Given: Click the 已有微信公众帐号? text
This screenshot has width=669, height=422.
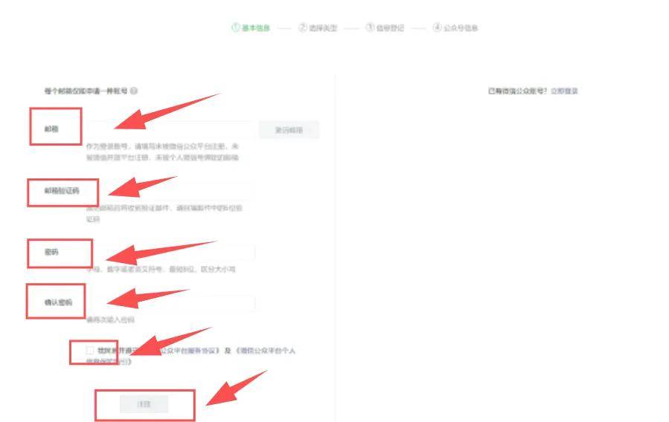Looking at the screenshot, I should click(517, 91).
